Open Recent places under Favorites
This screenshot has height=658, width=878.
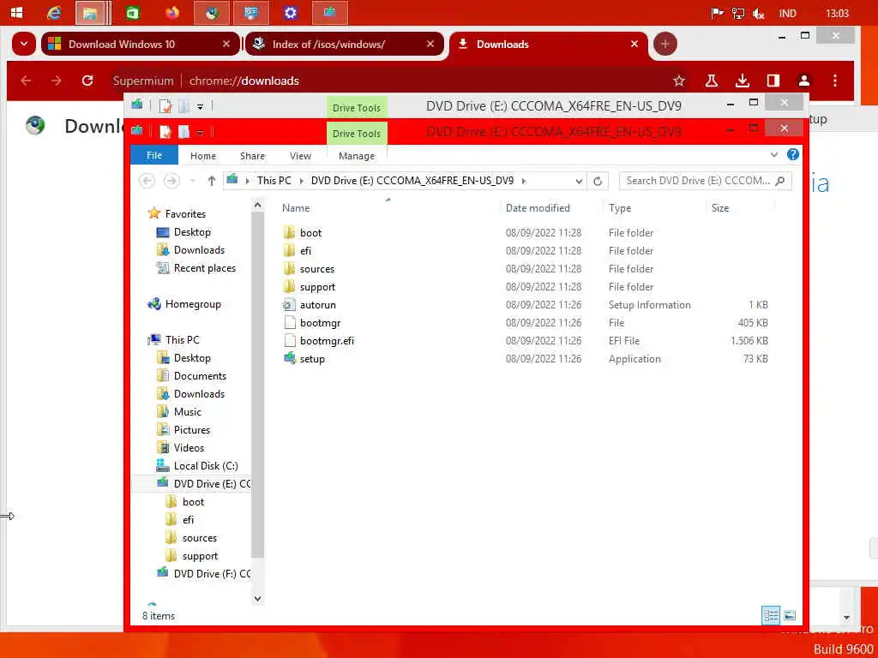pos(204,268)
